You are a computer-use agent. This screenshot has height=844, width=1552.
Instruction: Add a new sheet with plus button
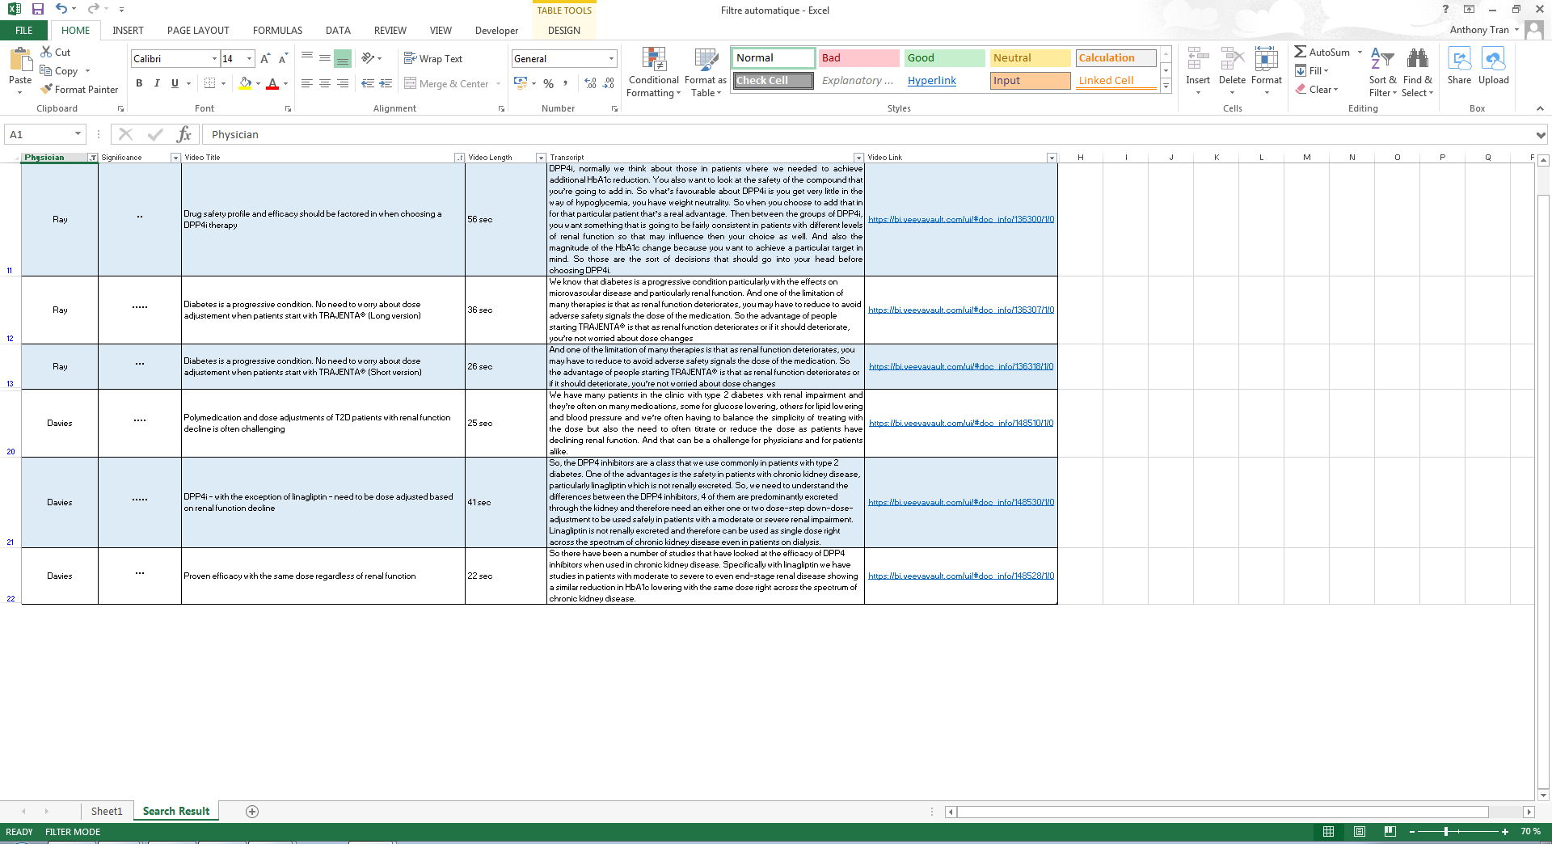252,811
